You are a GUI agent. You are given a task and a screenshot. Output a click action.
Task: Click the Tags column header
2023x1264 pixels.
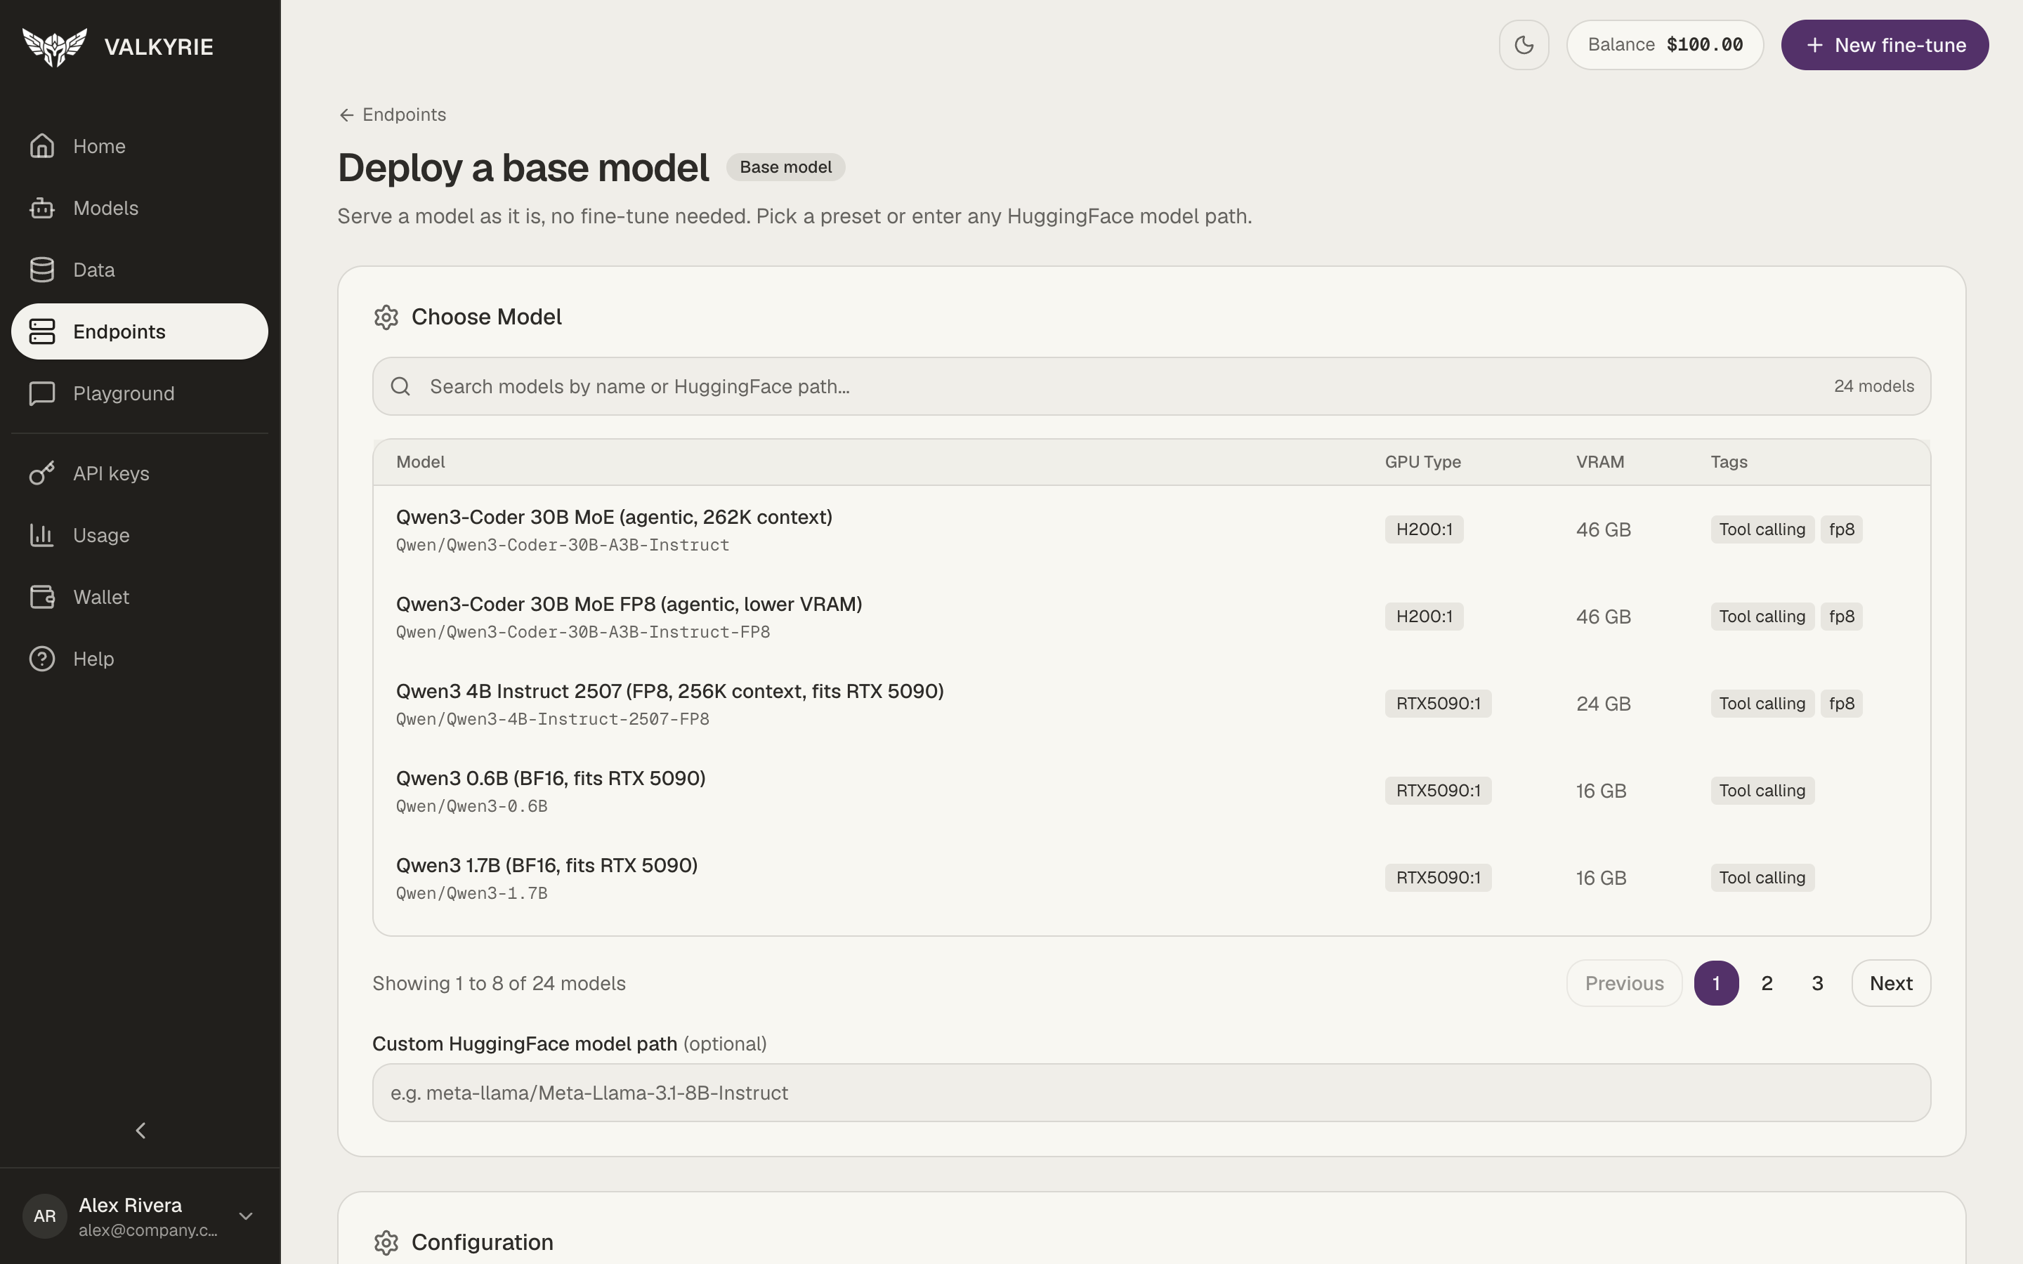point(1729,462)
